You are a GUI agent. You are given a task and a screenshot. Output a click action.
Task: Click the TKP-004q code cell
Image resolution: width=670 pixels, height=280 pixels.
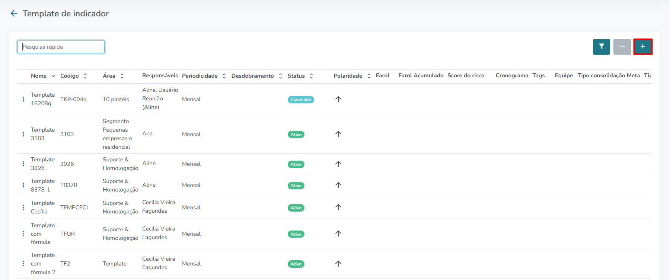pos(73,99)
